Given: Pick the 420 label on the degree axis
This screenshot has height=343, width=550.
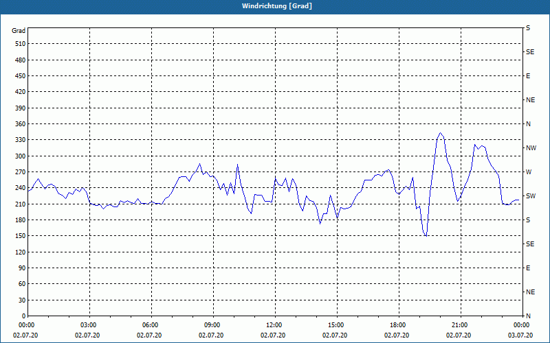Looking at the screenshot, I should click(21, 92).
